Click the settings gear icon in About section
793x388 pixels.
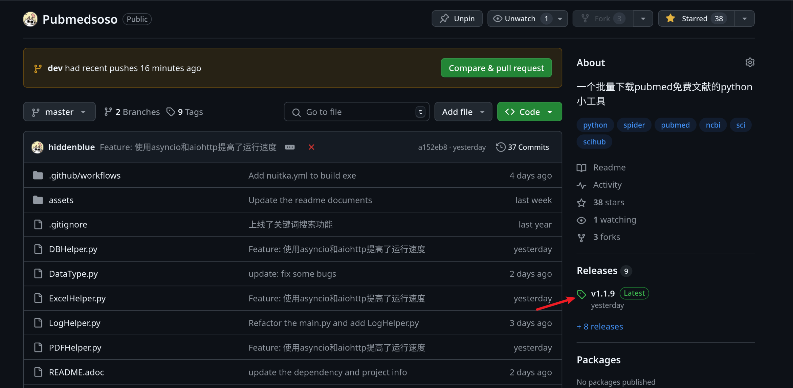tap(750, 62)
